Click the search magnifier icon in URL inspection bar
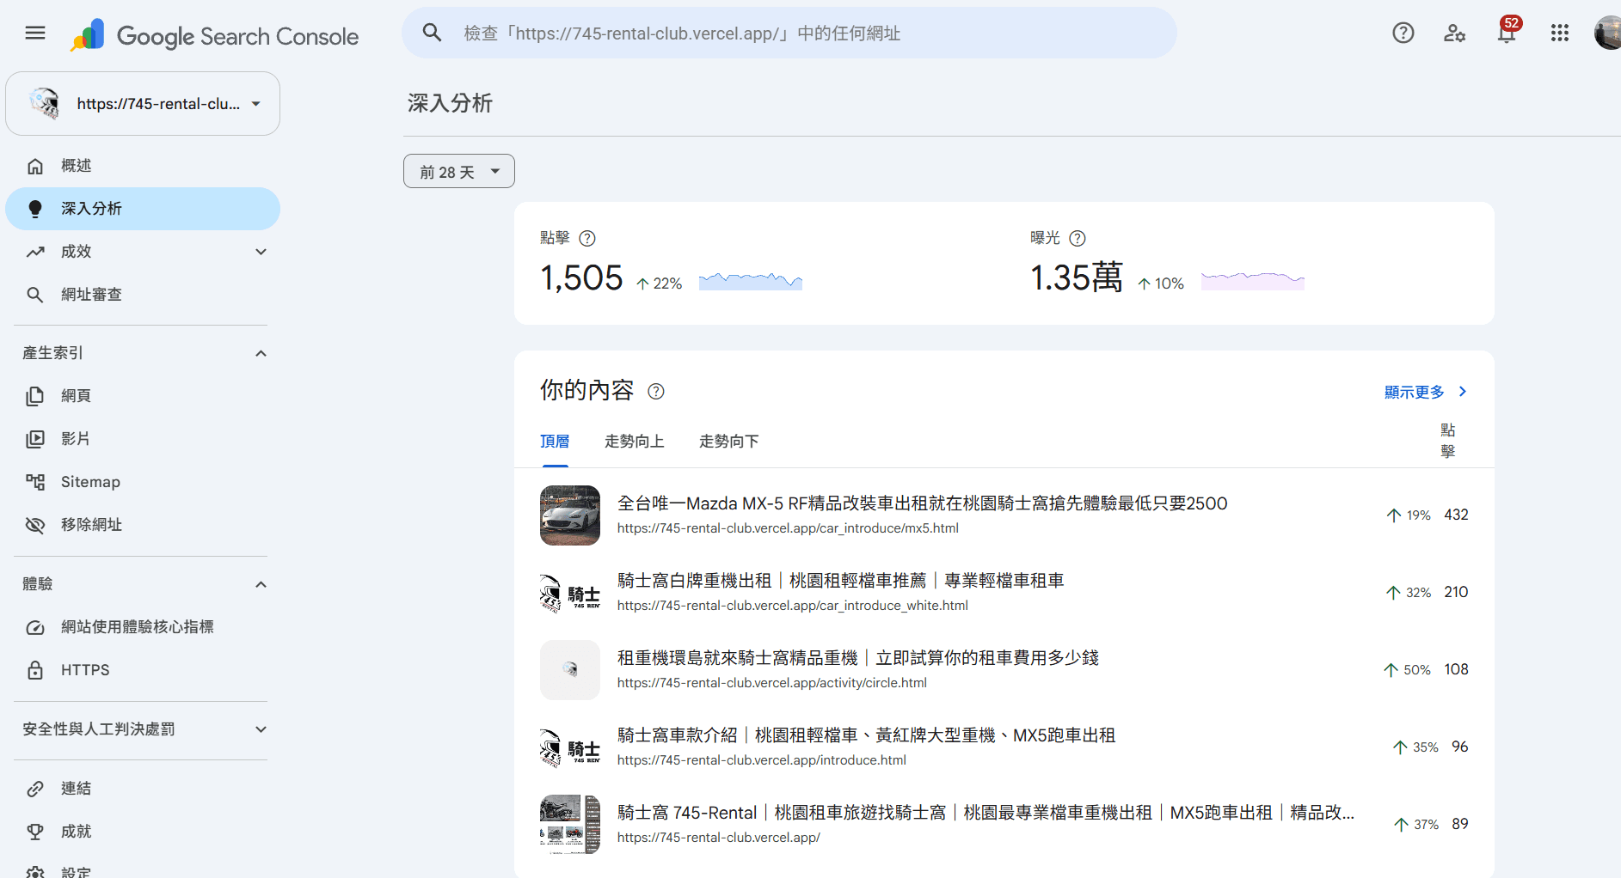 tap(432, 34)
